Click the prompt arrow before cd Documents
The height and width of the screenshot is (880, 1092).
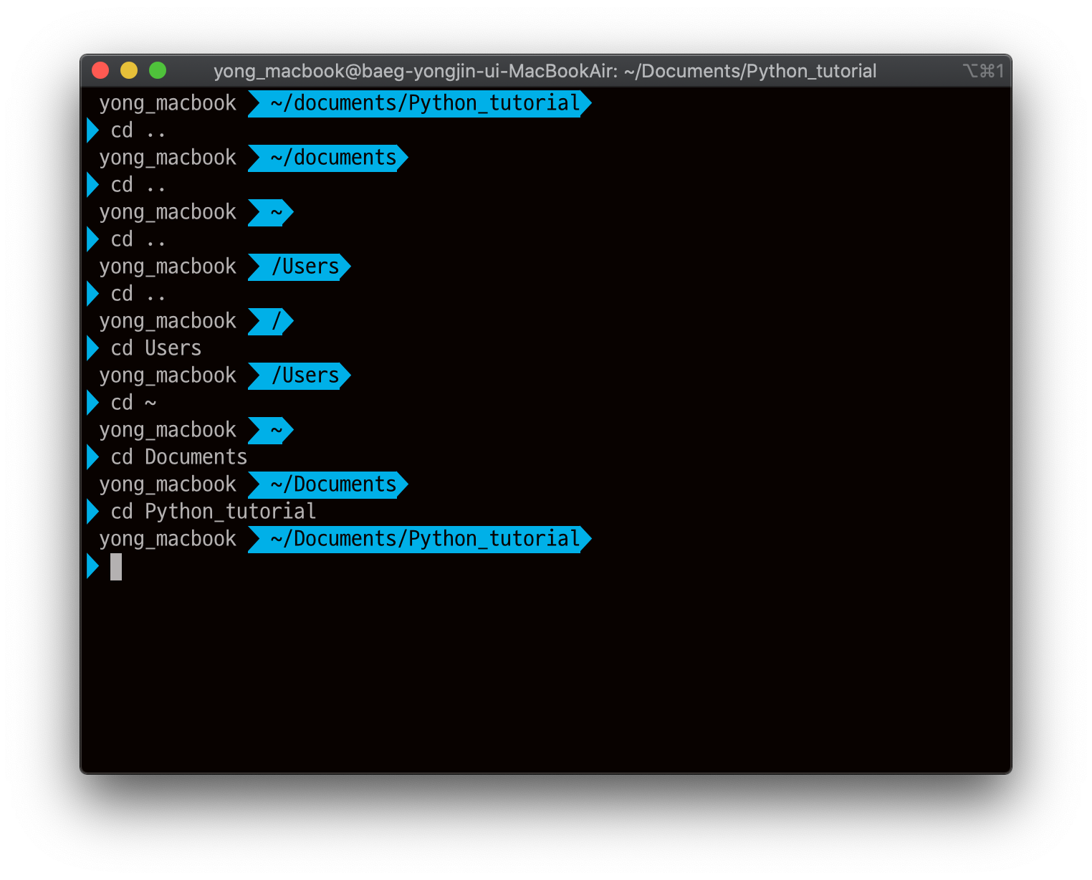(93, 456)
